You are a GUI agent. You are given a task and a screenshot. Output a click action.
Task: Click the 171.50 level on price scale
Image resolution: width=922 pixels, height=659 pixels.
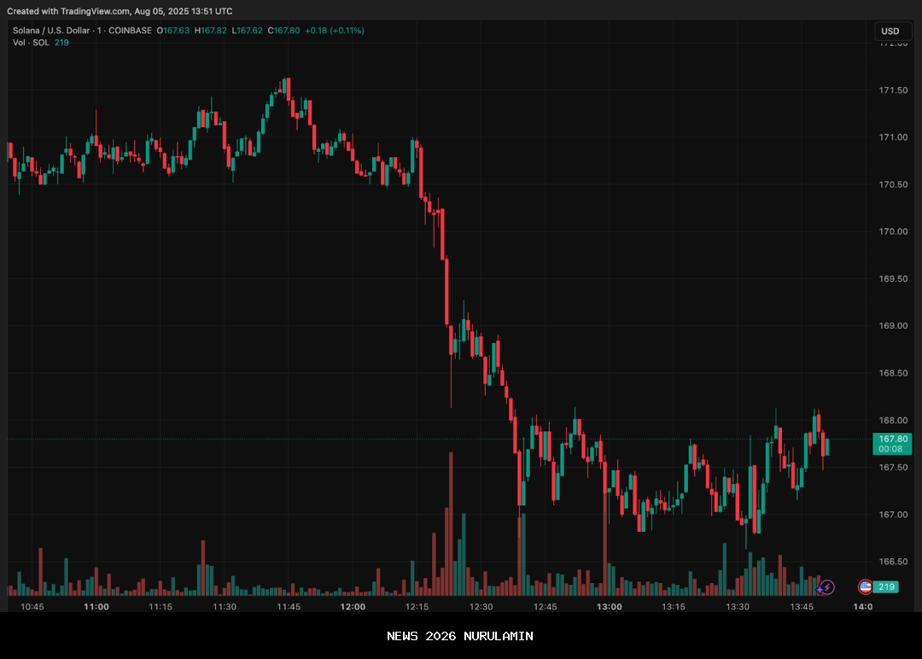(x=894, y=90)
